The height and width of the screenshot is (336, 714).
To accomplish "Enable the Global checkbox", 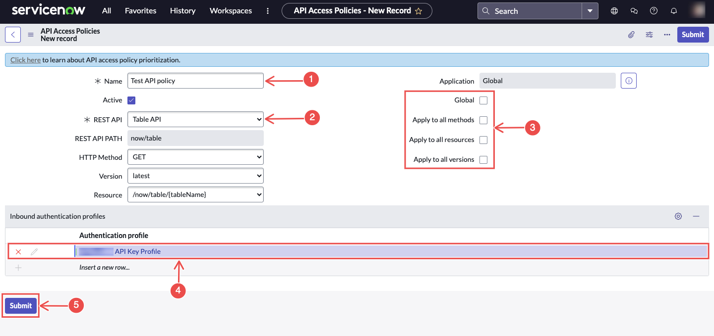I will (483, 100).
